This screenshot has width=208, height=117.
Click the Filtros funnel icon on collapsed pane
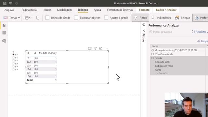point(144,31)
